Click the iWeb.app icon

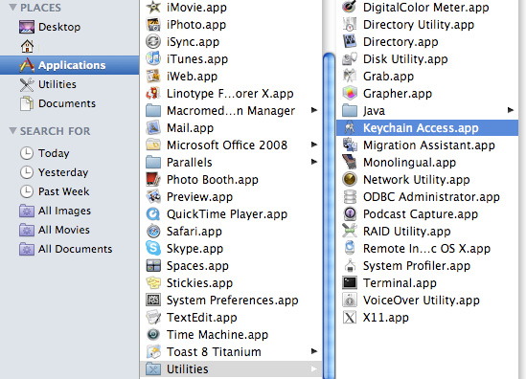[x=153, y=76]
